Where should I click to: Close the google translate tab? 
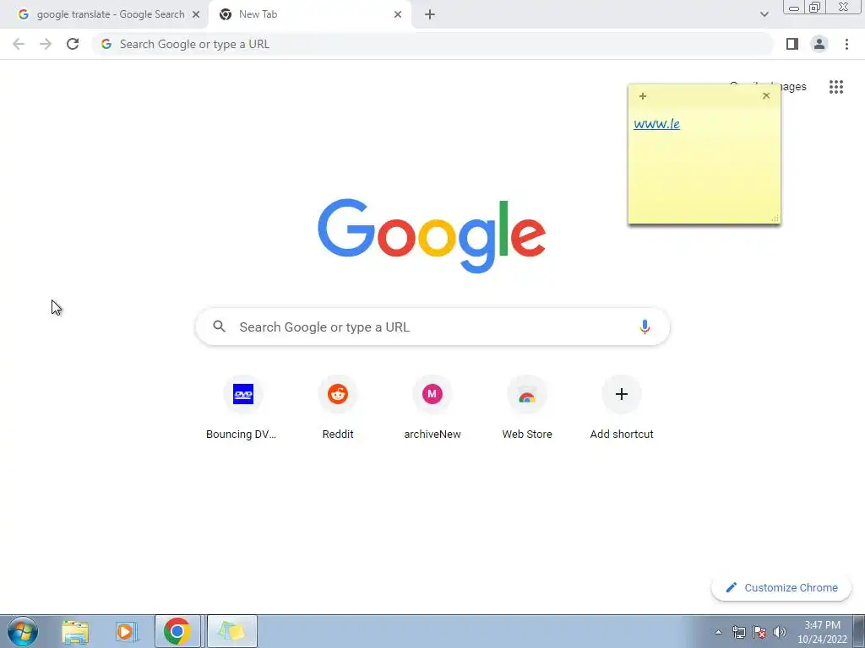196,15
